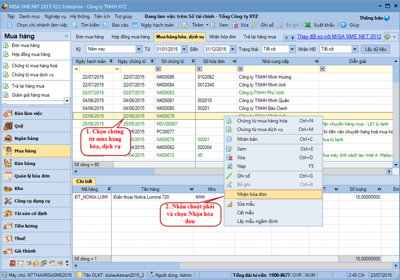Open Hợp đồng mua hàng in sidebar
Screen dimensions: 400x280
[31, 55]
